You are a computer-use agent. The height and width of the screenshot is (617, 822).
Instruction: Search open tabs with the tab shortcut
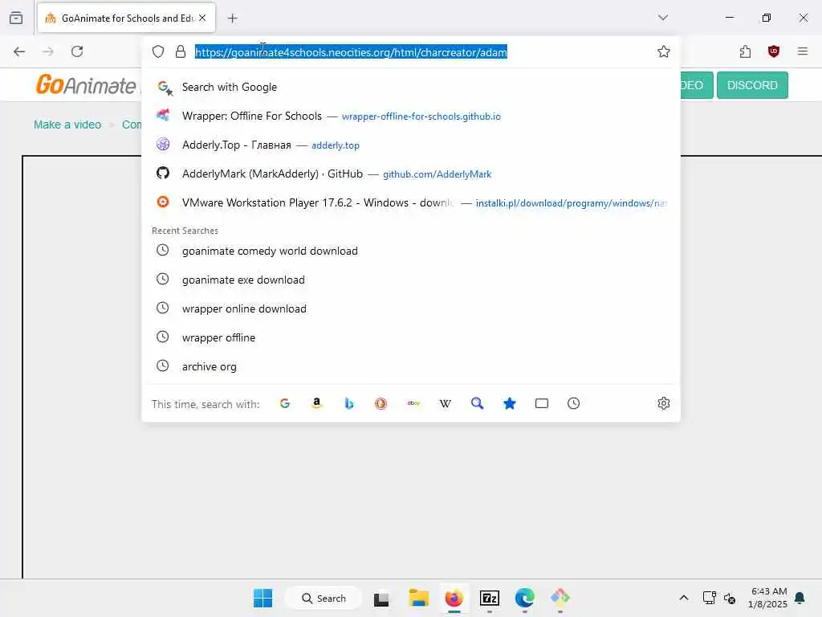(x=542, y=403)
